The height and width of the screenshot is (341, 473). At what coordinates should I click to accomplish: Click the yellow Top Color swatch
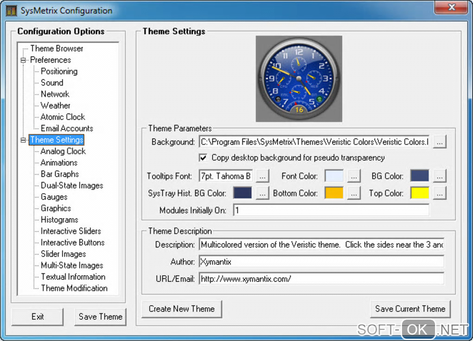pos(420,193)
